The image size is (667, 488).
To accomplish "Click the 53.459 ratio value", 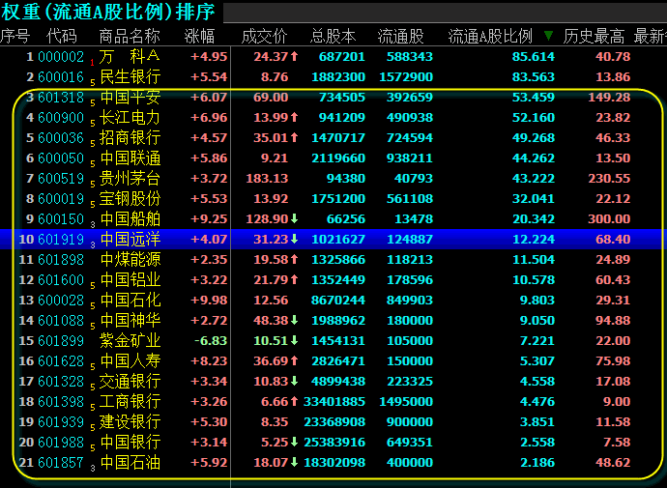I will click(x=534, y=98).
